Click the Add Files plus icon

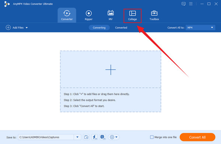click(8, 27)
